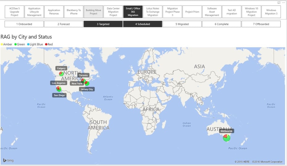Filter by the 5 Migrated status
This screenshot has height=166, width=287.
(x=182, y=24)
